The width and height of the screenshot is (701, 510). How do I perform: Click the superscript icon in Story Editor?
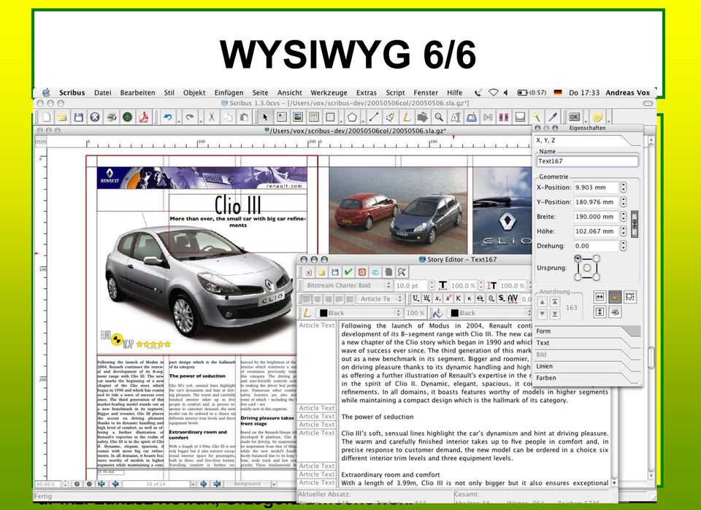coord(448,298)
